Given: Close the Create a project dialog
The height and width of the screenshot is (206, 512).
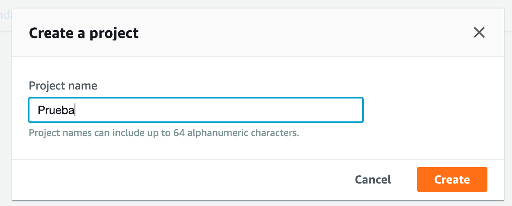Looking at the screenshot, I should 479,33.
